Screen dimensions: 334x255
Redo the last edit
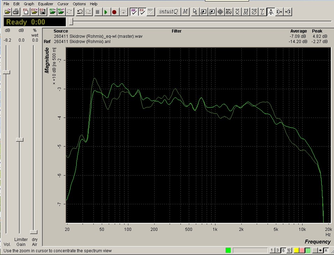[x=88, y=12]
